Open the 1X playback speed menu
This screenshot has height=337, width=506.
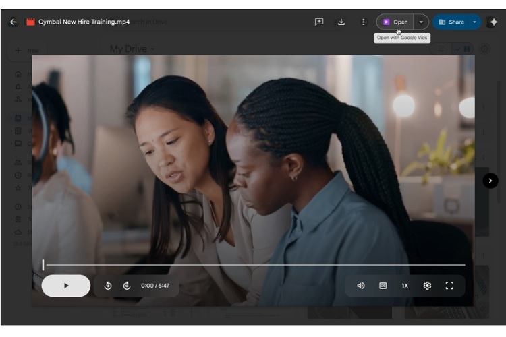(x=405, y=286)
